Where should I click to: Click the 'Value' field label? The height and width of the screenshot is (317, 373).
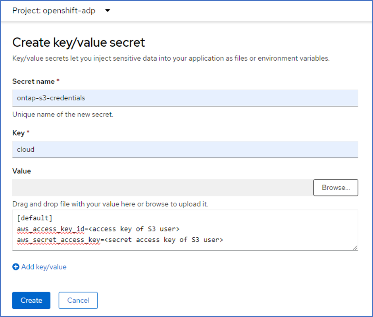[x=21, y=171]
